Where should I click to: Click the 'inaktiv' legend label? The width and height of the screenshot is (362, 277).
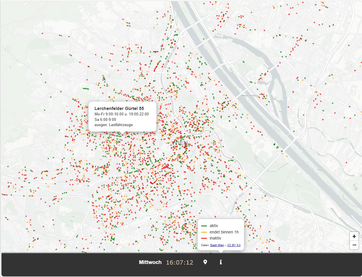215,238
